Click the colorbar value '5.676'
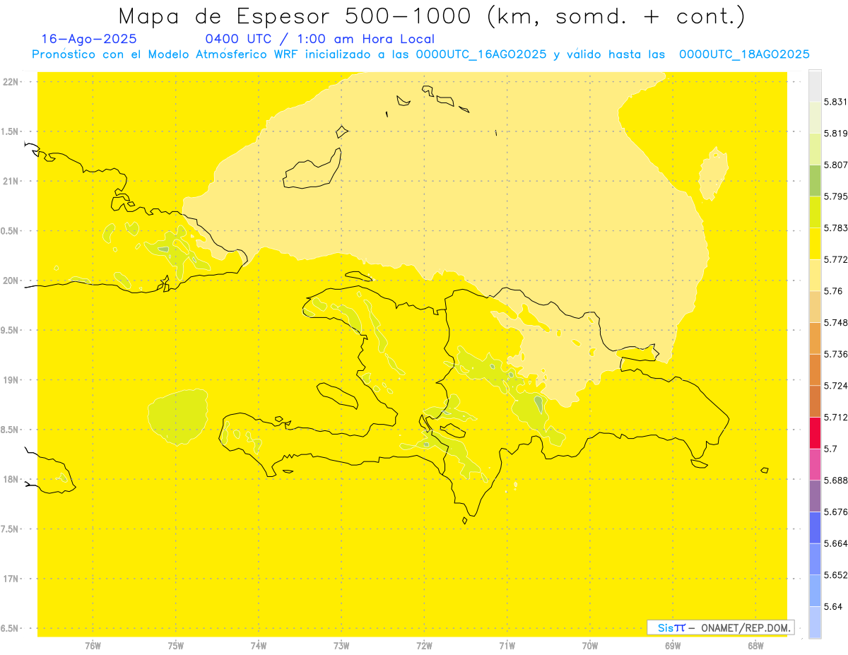 (835, 512)
